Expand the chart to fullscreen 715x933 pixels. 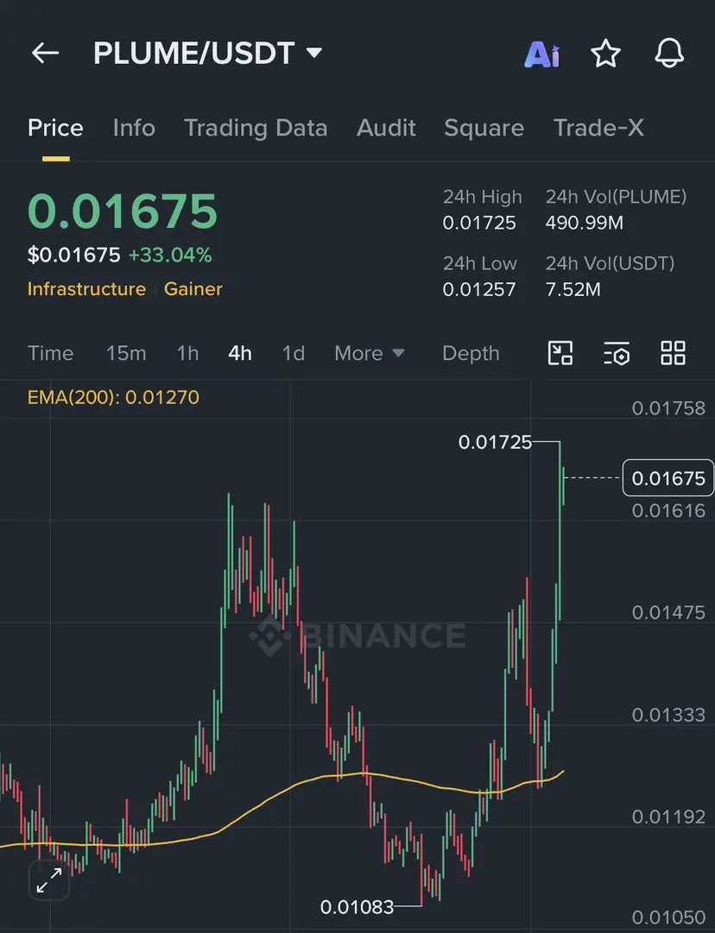click(x=49, y=880)
